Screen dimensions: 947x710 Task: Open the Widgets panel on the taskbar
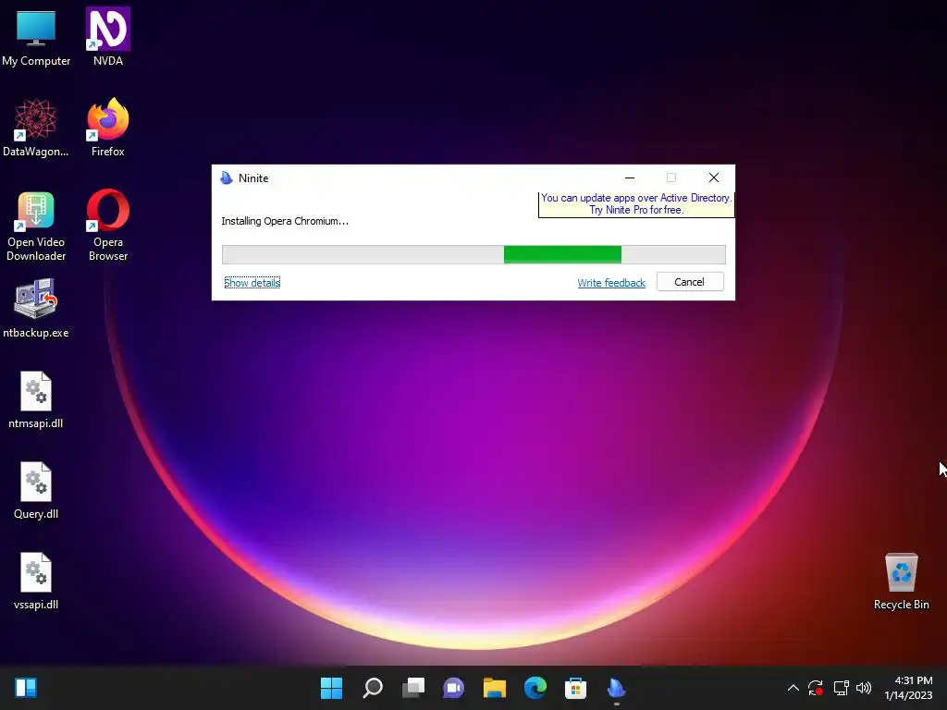pyautogui.click(x=26, y=688)
